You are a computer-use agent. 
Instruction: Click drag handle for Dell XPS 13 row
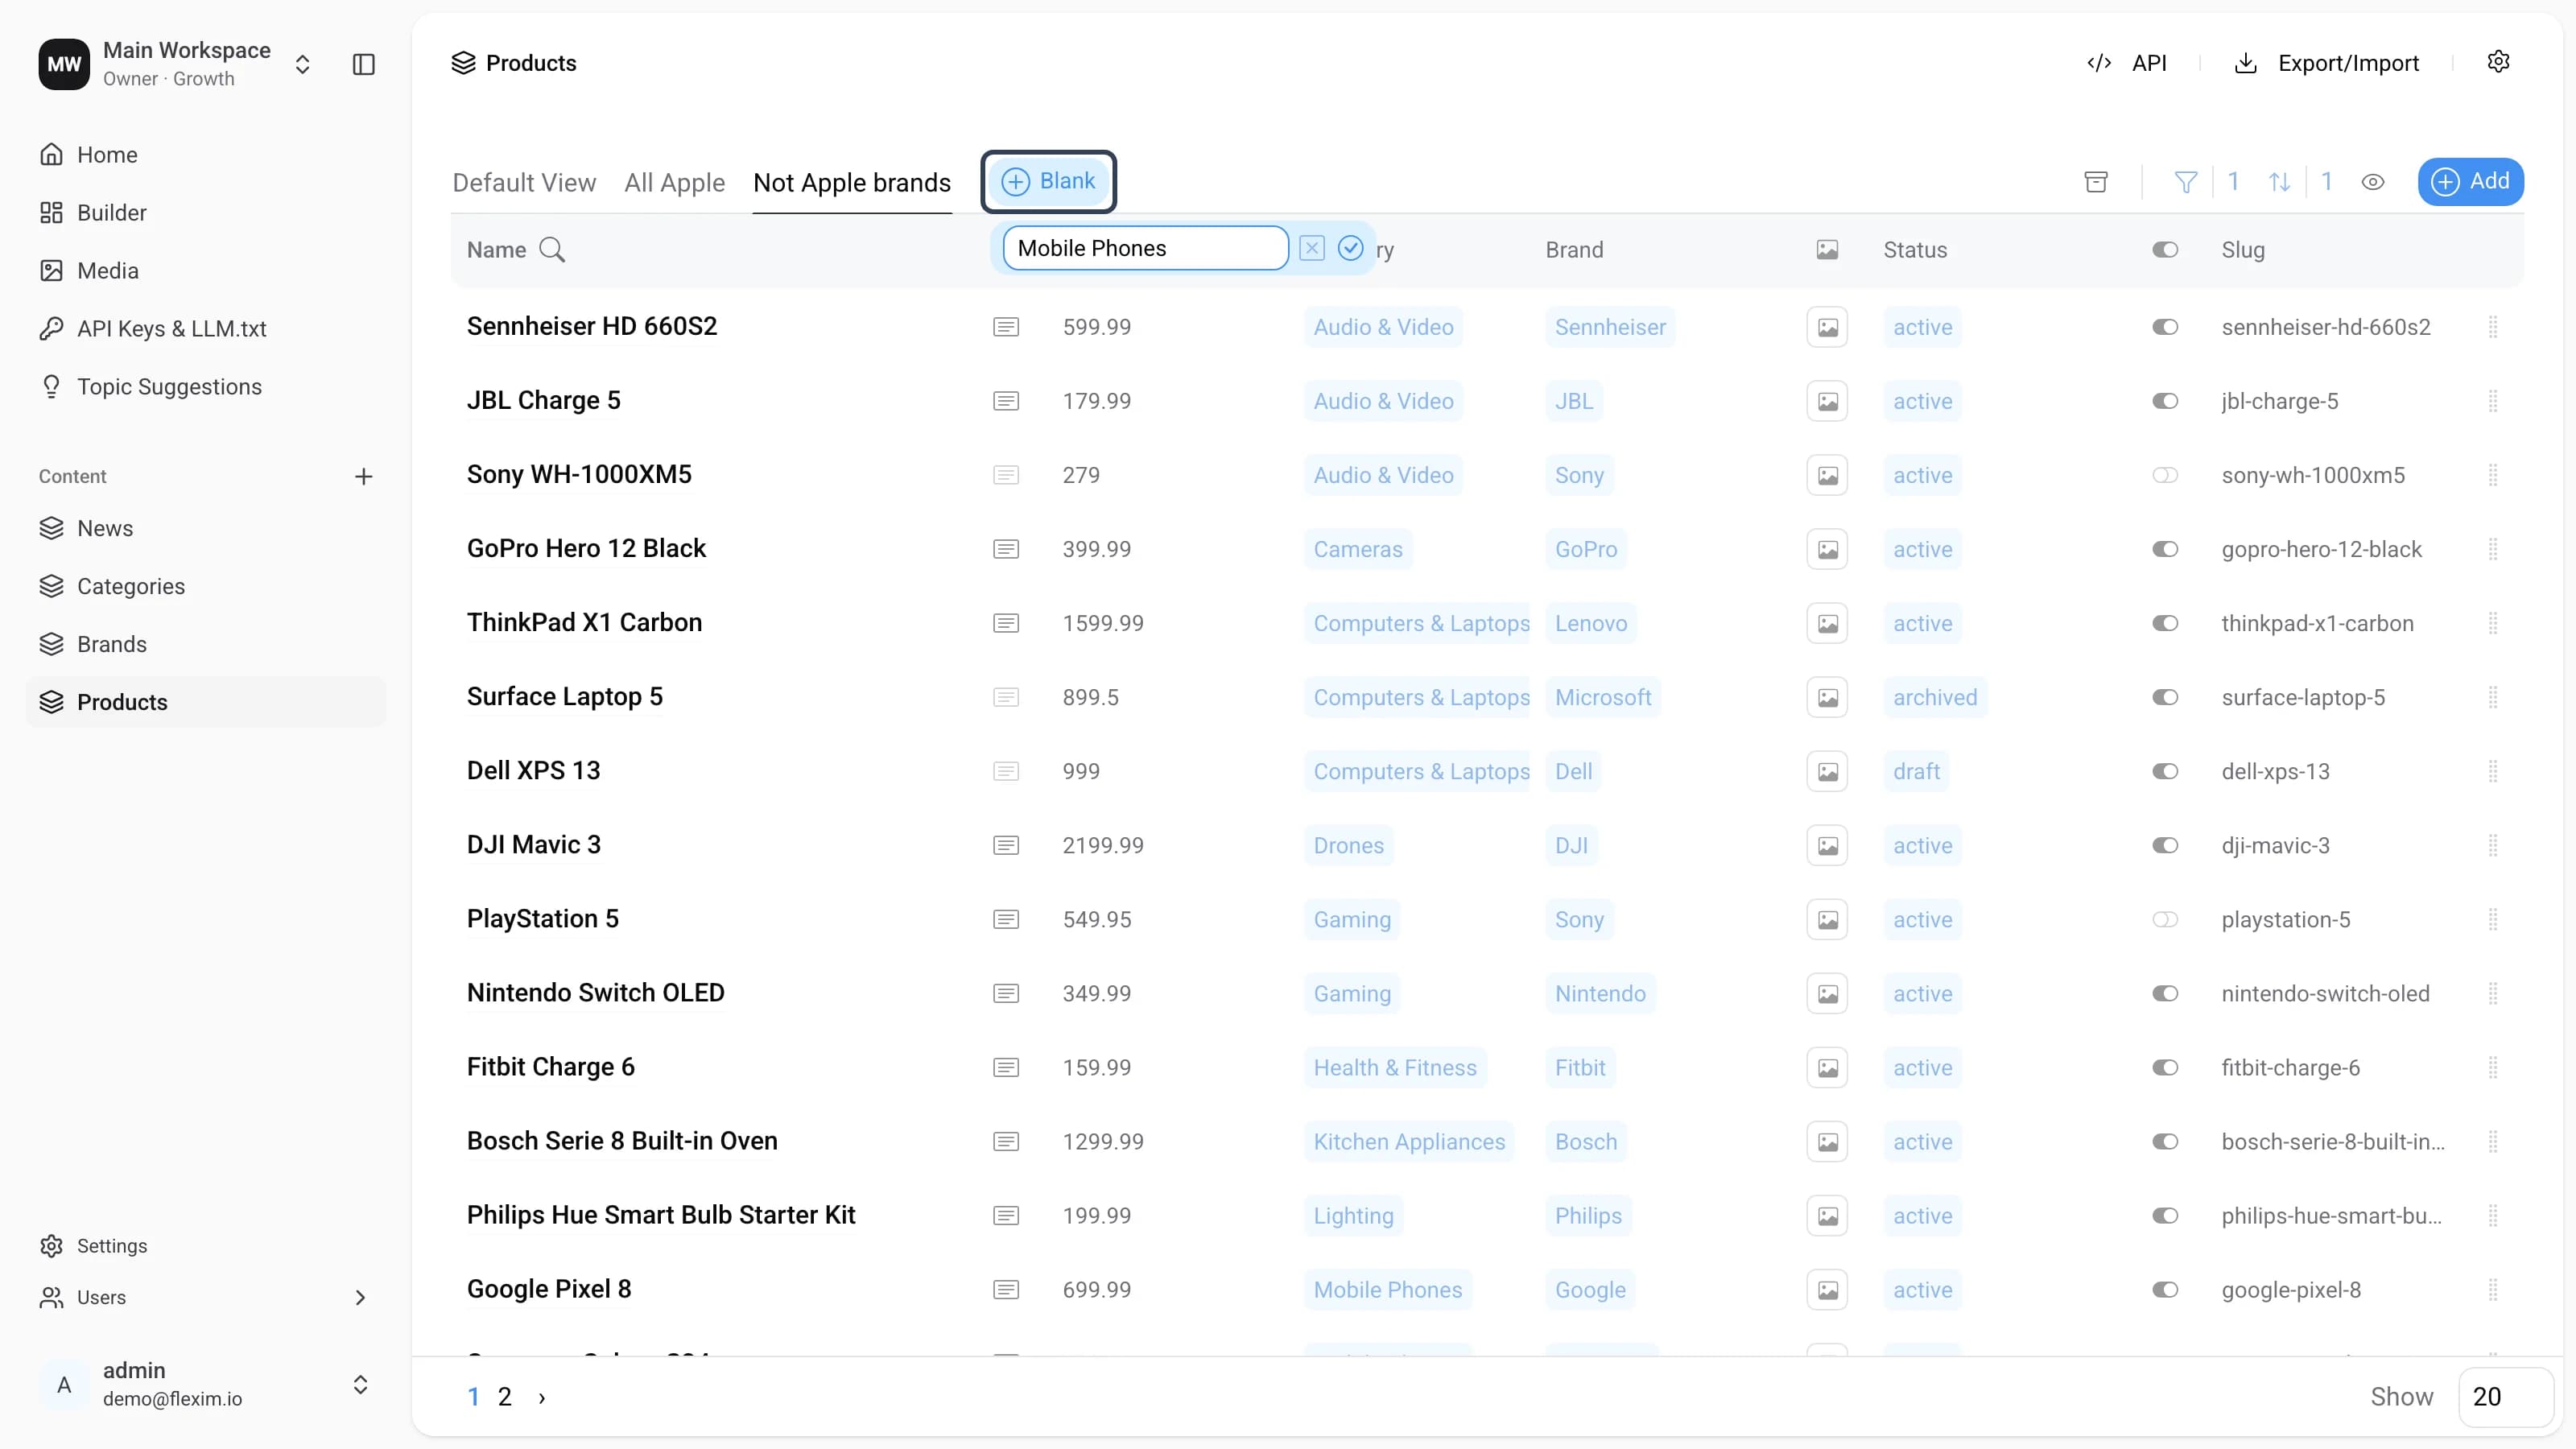click(2493, 771)
